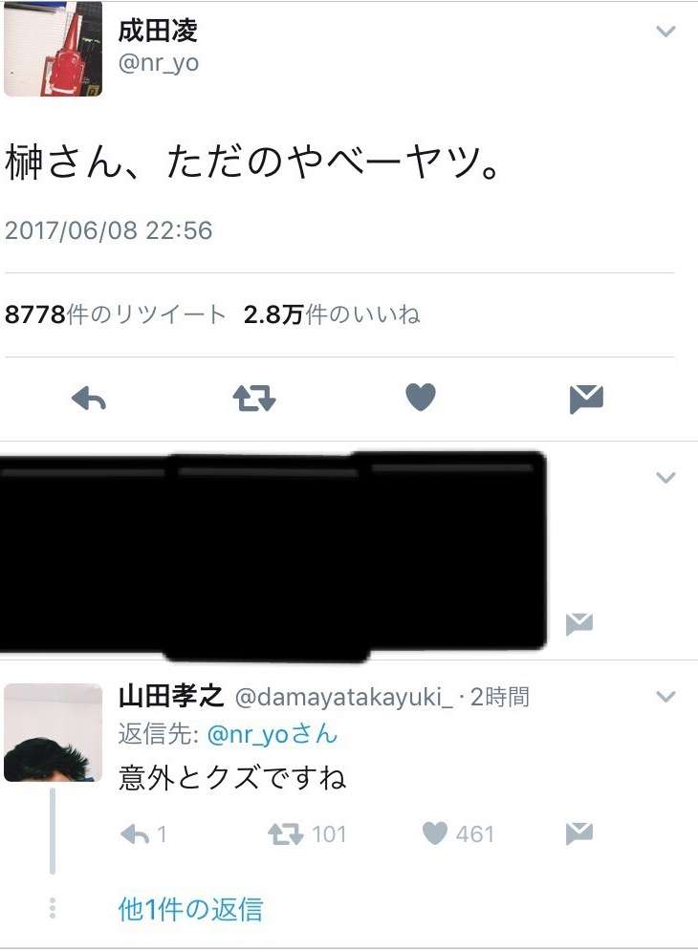698x952 pixels.
Task: Retweet the main tweet by @nr_yo
Action: [254, 399]
